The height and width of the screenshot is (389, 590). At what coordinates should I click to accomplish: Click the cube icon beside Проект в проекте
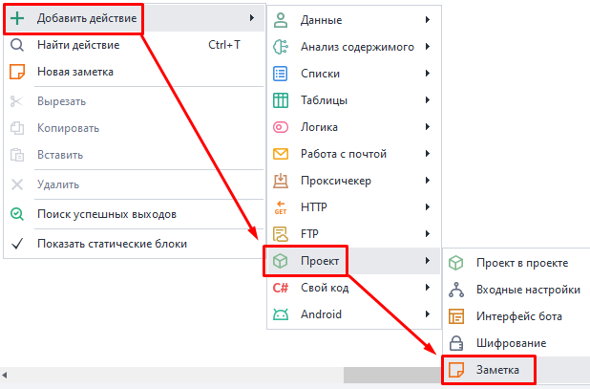456,263
